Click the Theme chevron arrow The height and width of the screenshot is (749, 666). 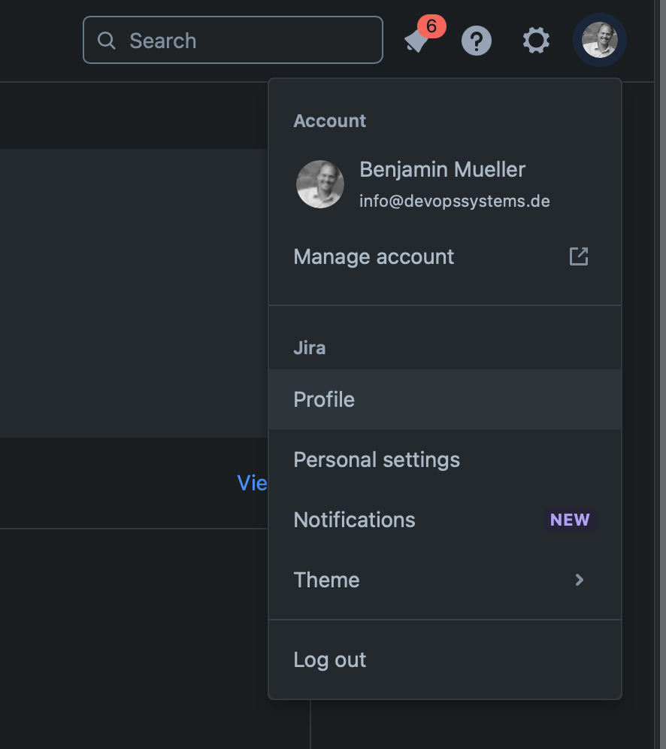point(579,580)
